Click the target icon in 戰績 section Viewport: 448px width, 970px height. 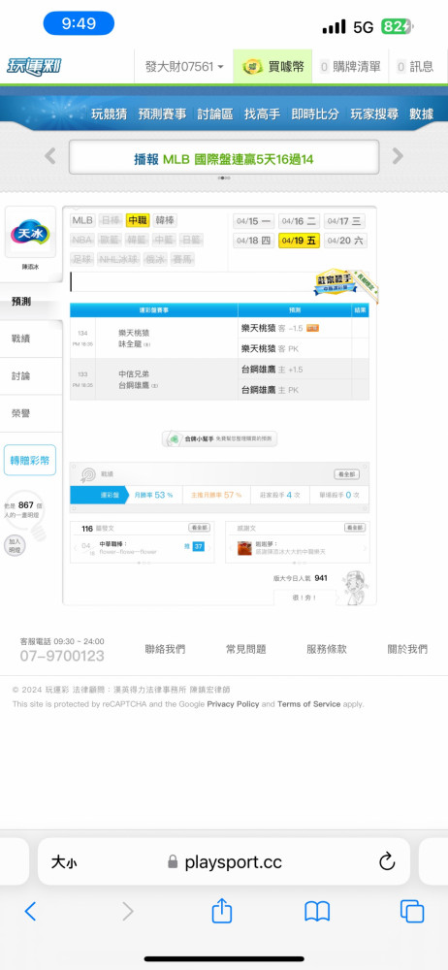(88, 475)
